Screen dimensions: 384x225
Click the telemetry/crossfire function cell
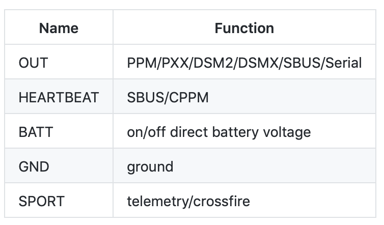188,201
